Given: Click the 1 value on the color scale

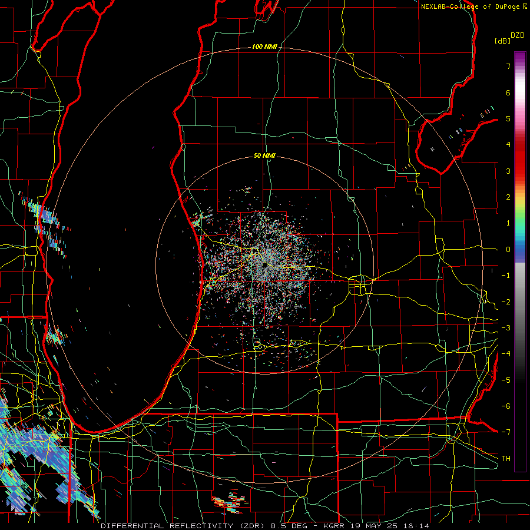Looking at the screenshot, I should click(x=508, y=223).
